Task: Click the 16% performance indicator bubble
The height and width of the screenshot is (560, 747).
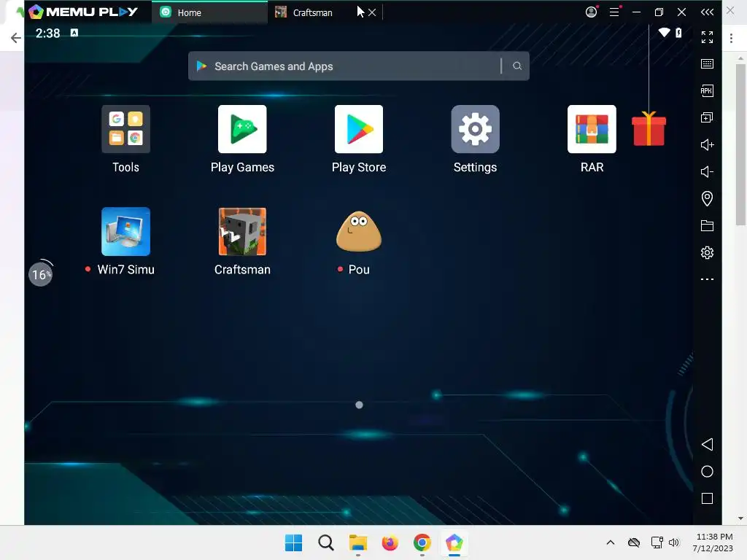Action: coord(41,274)
